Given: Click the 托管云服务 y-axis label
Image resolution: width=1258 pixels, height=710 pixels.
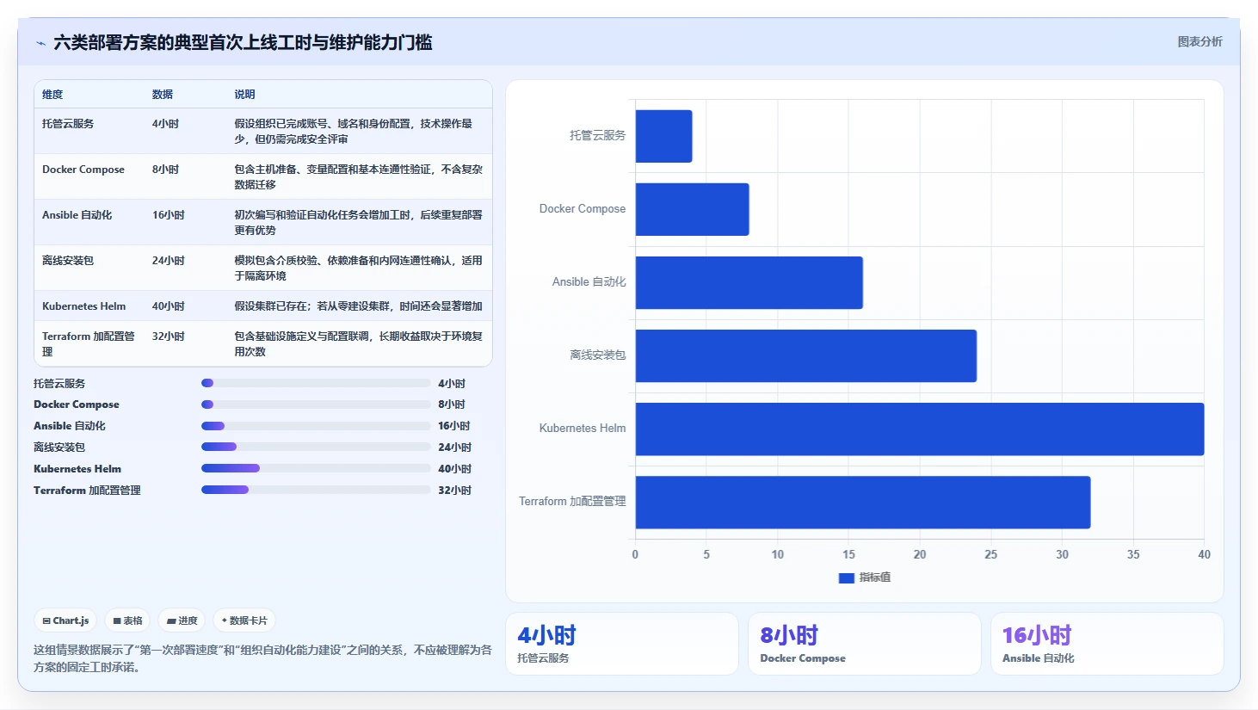Looking at the screenshot, I should click(x=598, y=136).
